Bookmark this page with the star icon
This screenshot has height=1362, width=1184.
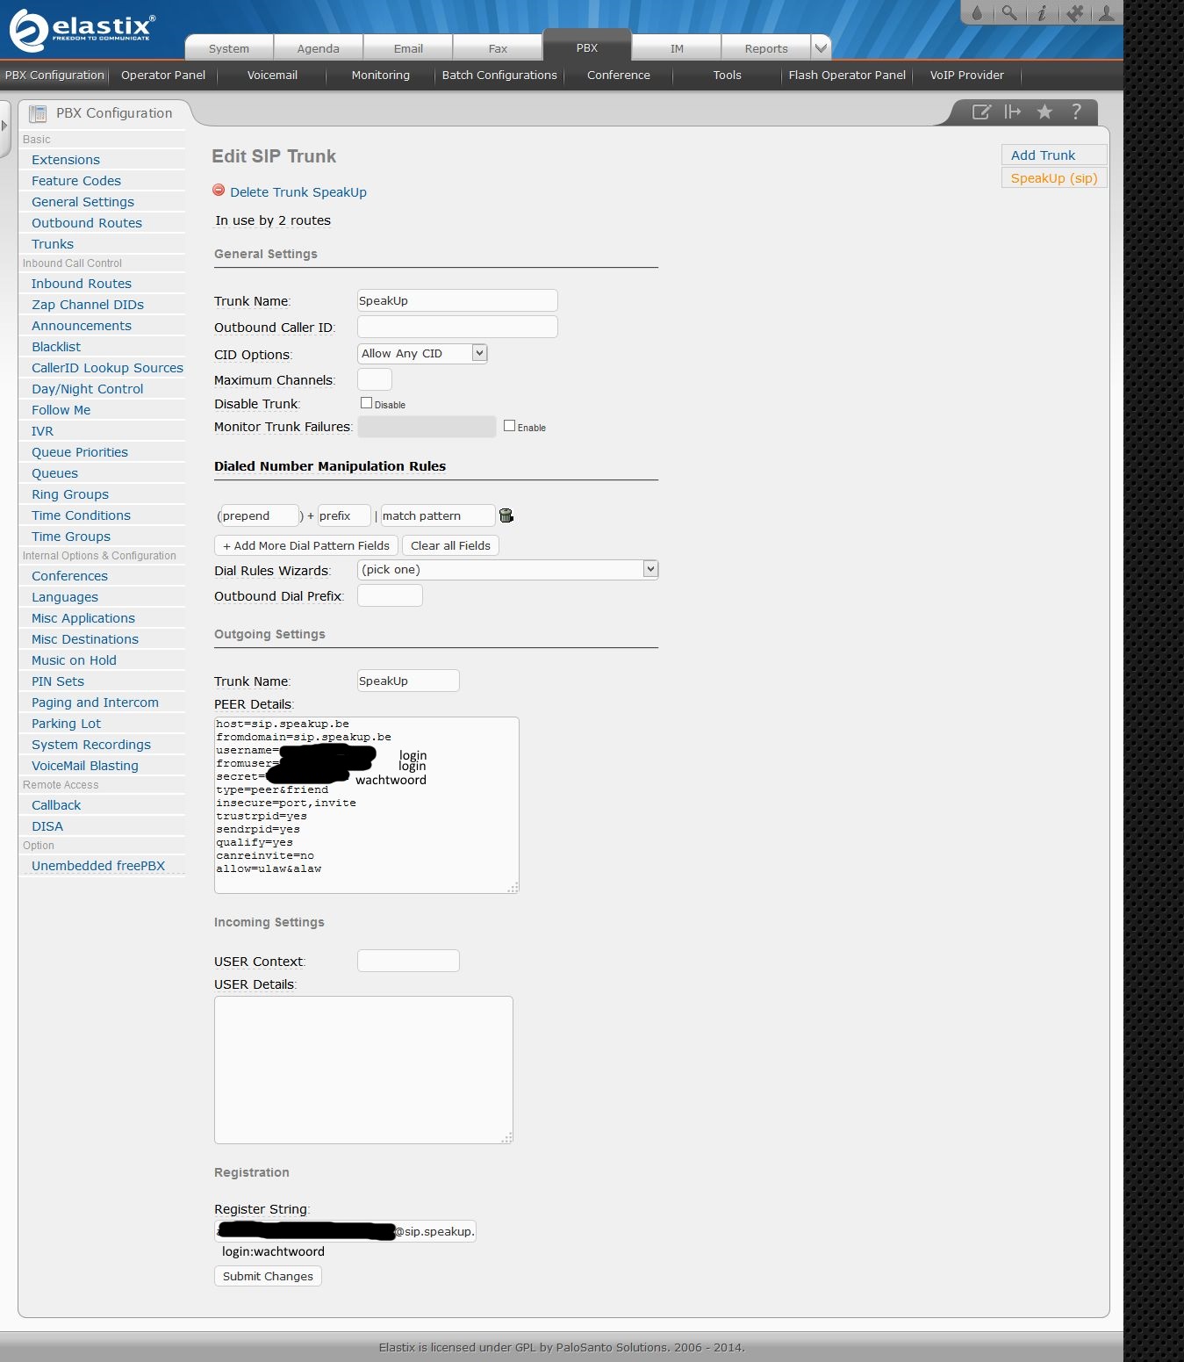(x=1044, y=112)
